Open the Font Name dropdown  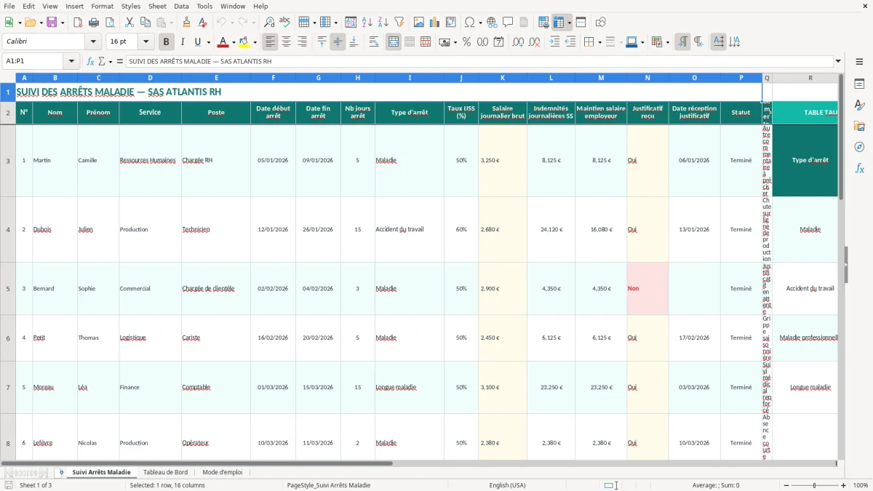[x=93, y=42]
